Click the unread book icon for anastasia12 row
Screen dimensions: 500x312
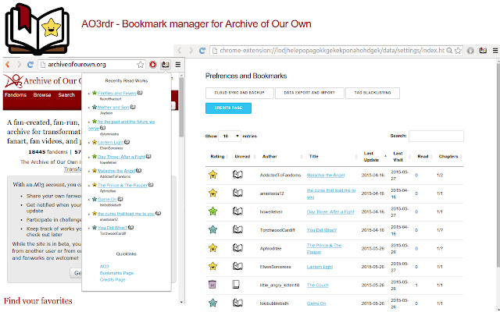tap(237, 193)
